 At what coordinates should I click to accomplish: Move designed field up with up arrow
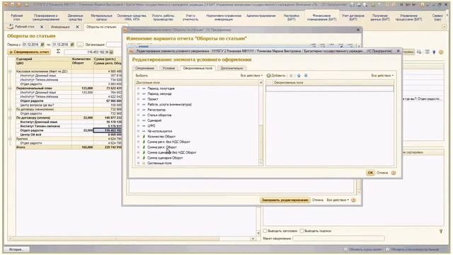(x=299, y=76)
